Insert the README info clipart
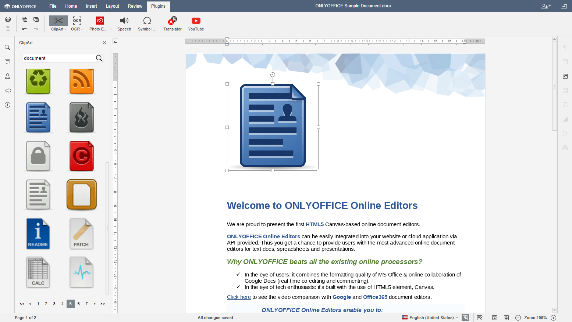This screenshot has height=322, width=572. pos(38,234)
